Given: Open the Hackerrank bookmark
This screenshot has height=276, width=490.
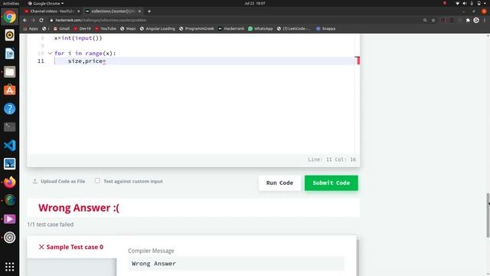Looking at the screenshot, I should click(x=231, y=28).
